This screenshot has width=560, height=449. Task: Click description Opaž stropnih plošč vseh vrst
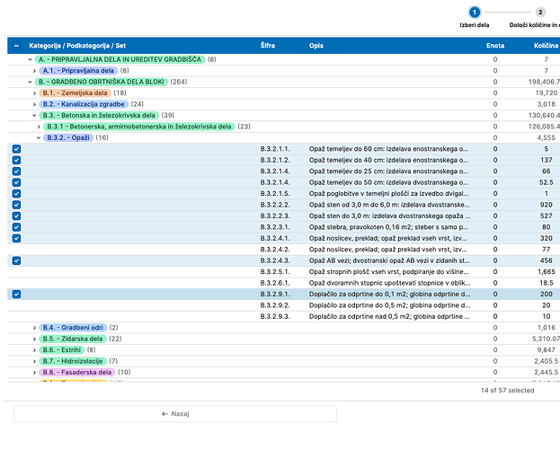pos(388,272)
